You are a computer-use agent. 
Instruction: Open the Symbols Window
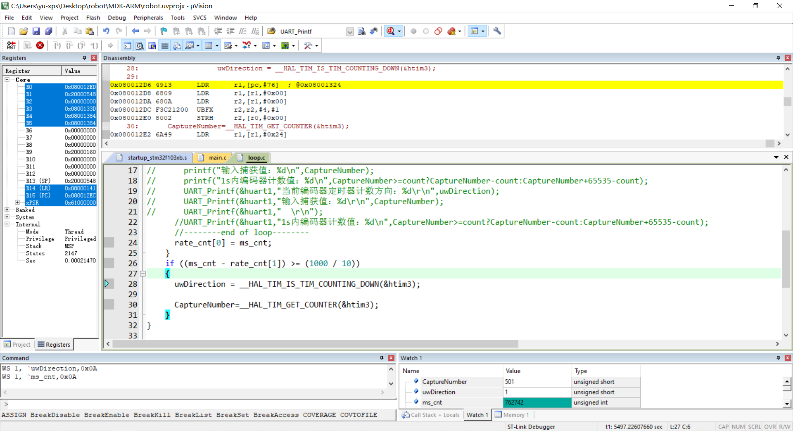click(x=152, y=45)
